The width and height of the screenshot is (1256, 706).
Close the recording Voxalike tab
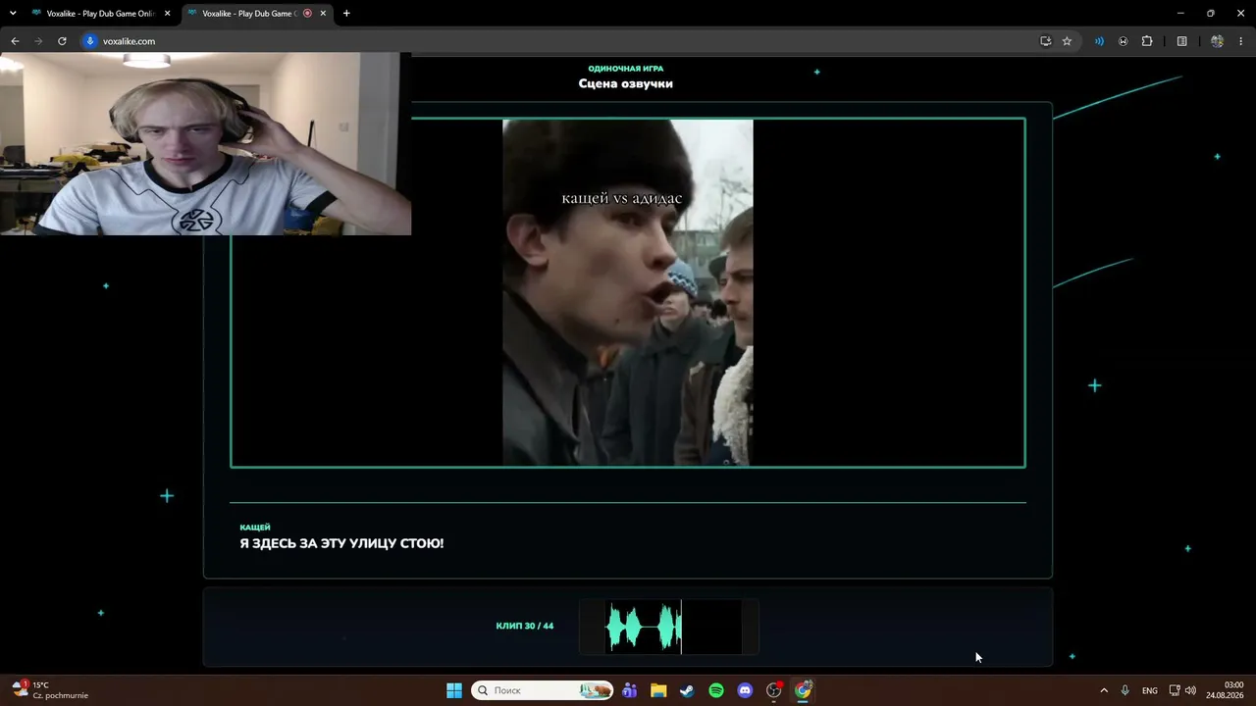(x=323, y=14)
